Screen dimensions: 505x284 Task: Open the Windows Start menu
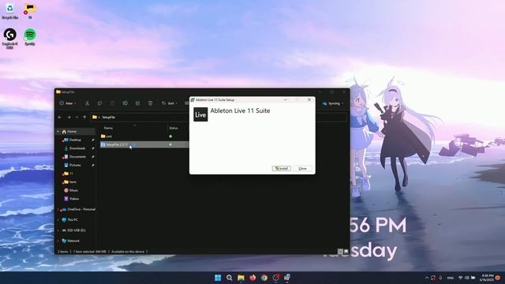point(218,278)
